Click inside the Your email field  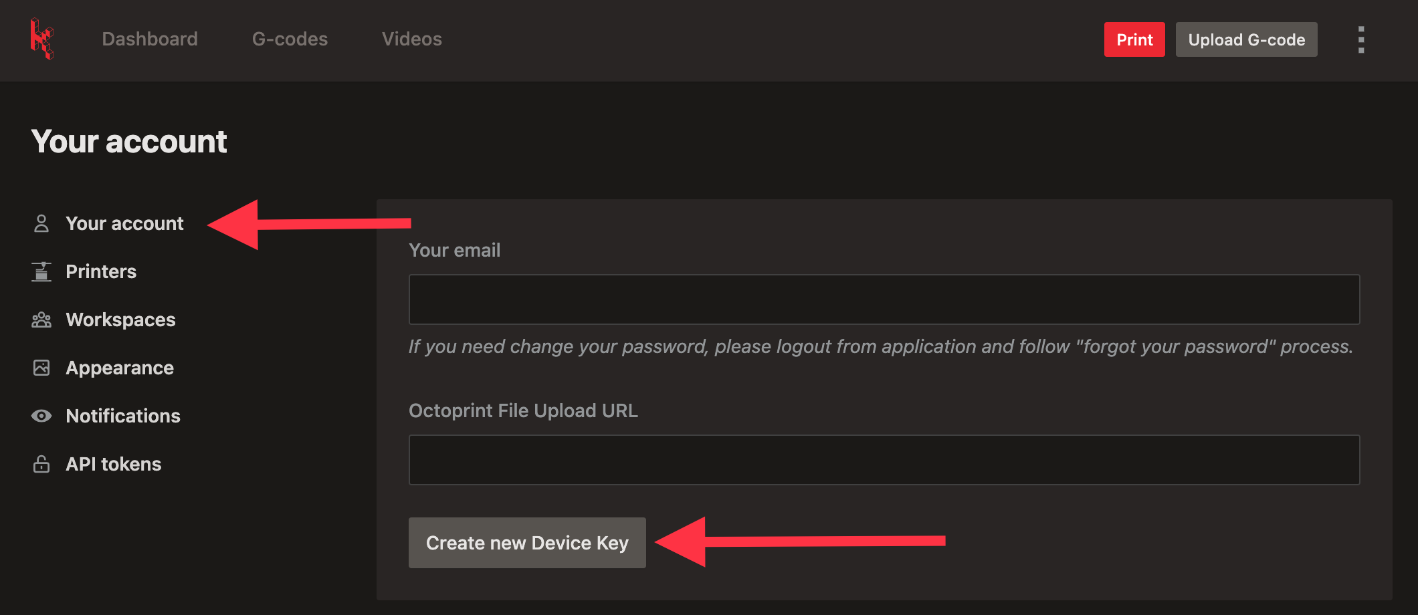click(x=883, y=299)
